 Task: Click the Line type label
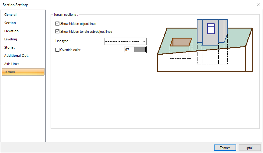[x=63, y=41]
